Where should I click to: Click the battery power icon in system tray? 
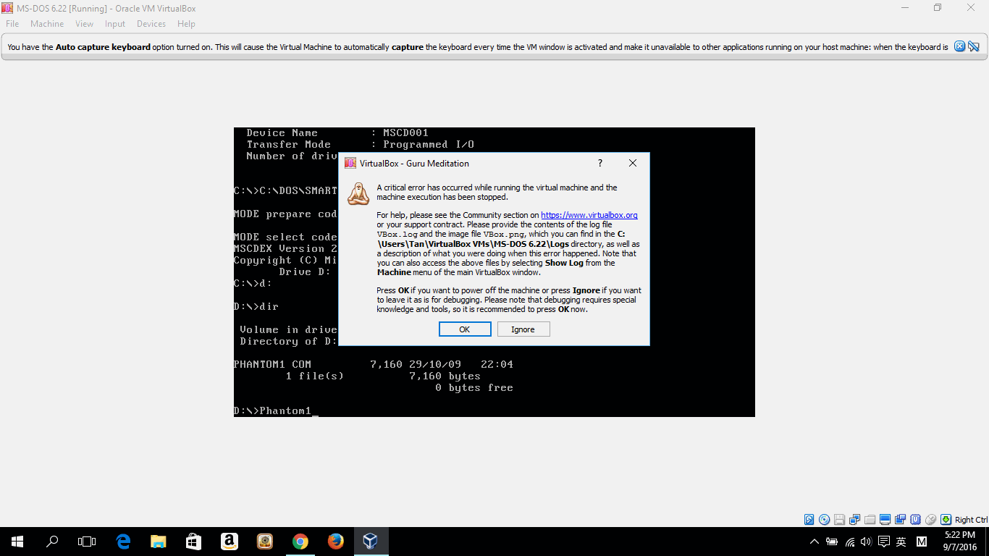(x=832, y=542)
